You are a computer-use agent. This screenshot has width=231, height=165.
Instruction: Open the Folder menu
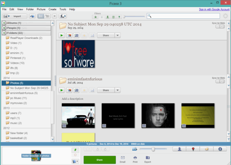pyautogui.click(x=30, y=9)
